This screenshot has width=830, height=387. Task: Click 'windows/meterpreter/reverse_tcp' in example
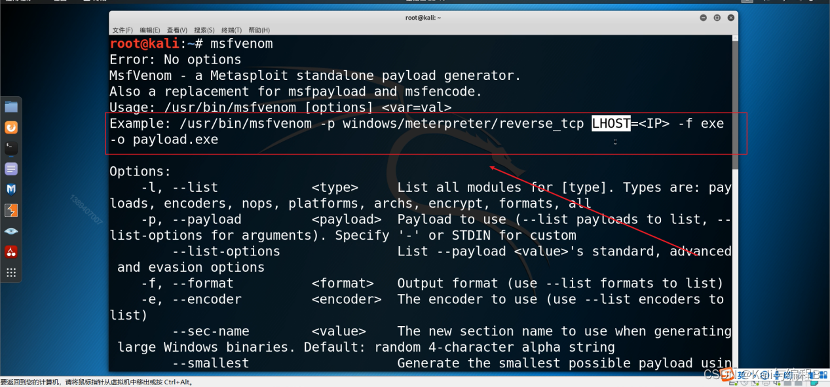(463, 123)
